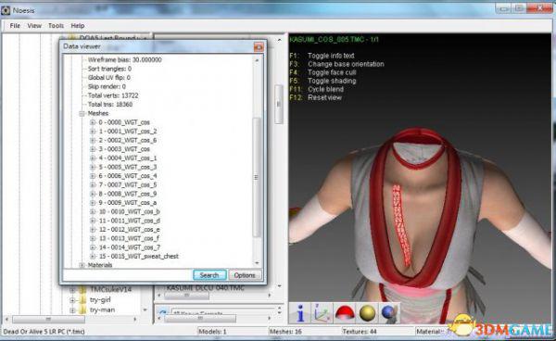
Task: Select mesh row 11 - 0011_WGT_cos_d
Action: click(130, 221)
